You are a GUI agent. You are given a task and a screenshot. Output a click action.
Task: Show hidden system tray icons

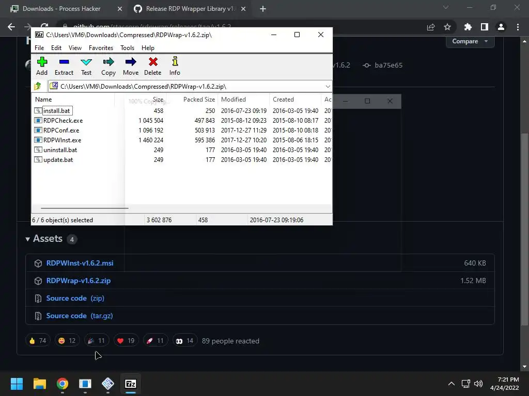[452, 384]
